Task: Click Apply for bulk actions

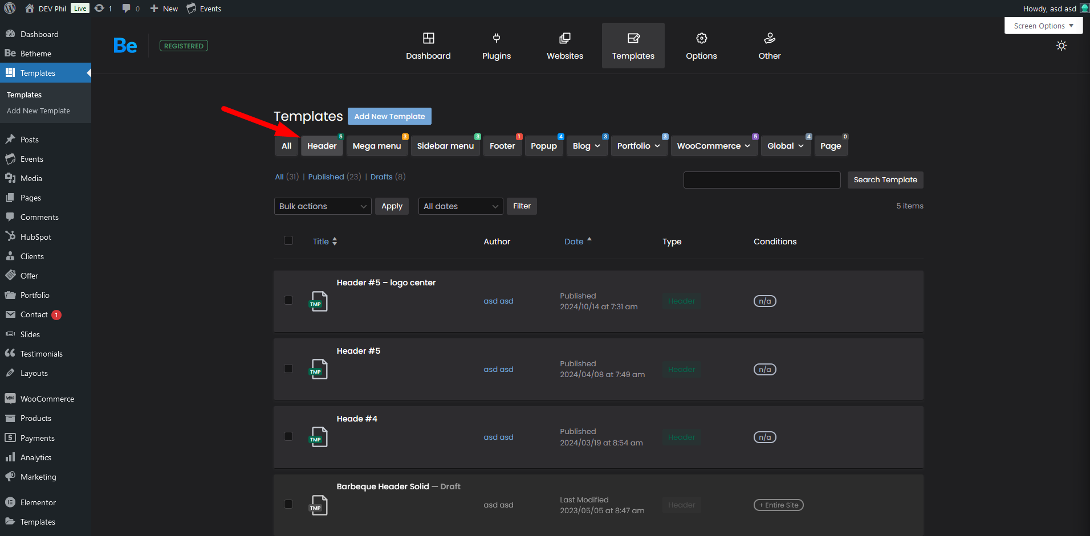Action: pos(392,206)
